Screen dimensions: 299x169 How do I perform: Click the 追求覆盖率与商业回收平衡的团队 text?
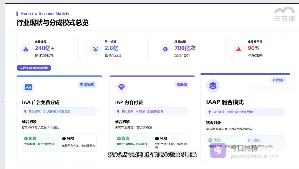click(229, 129)
